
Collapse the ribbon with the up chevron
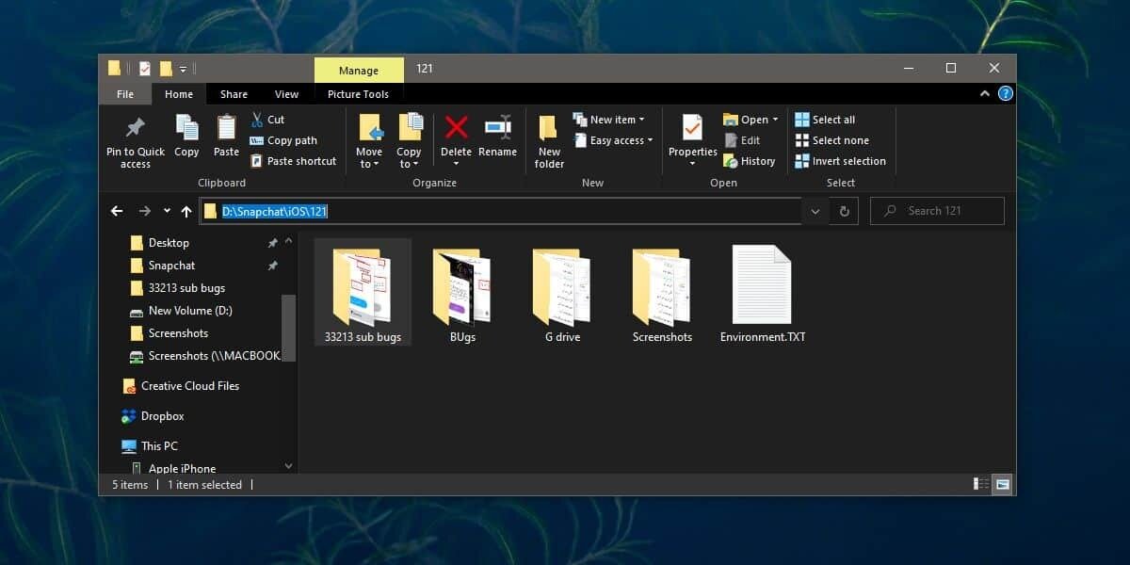pos(984,94)
